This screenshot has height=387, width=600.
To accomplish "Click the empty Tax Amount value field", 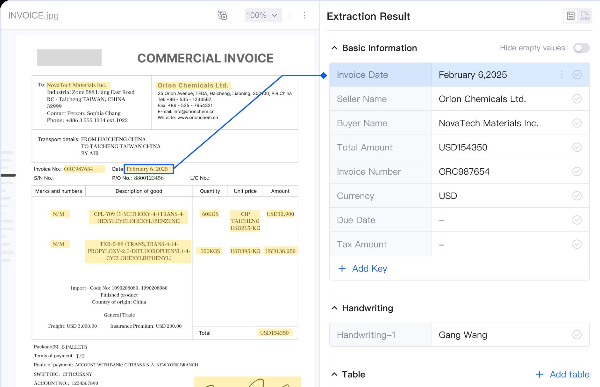I will pyautogui.click(x=510, y=244).
